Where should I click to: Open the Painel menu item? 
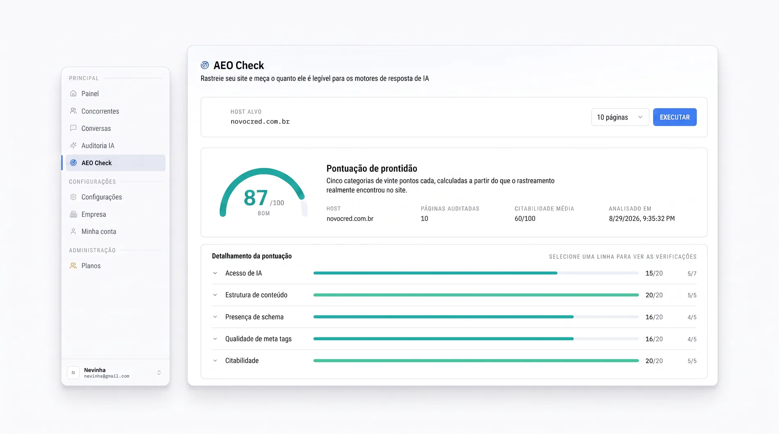(116, 93)
